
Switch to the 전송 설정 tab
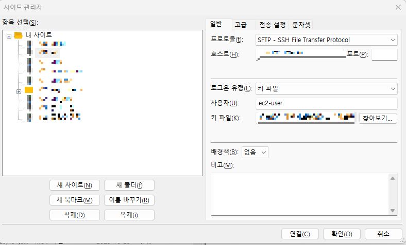pyautogui.click(x=273, y=25)
